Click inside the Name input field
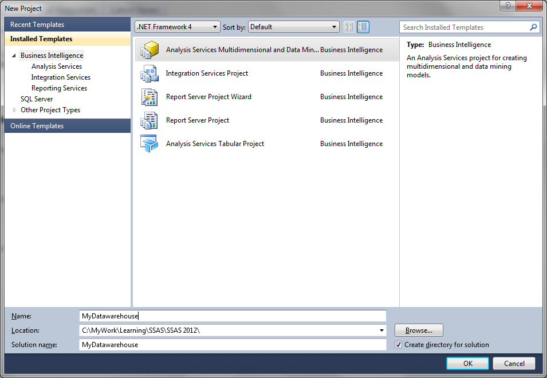The image size is (547, 378). click(x=229, y=316)
